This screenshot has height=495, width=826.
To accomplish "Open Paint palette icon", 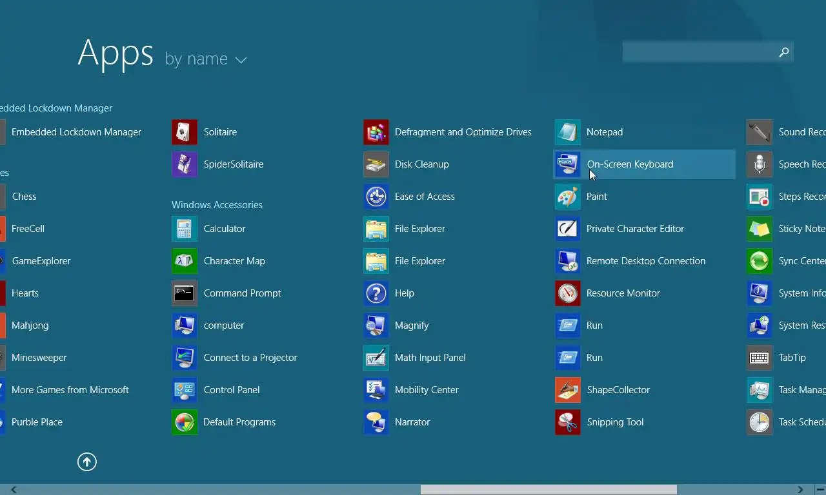I will click(x=568, y=197).
